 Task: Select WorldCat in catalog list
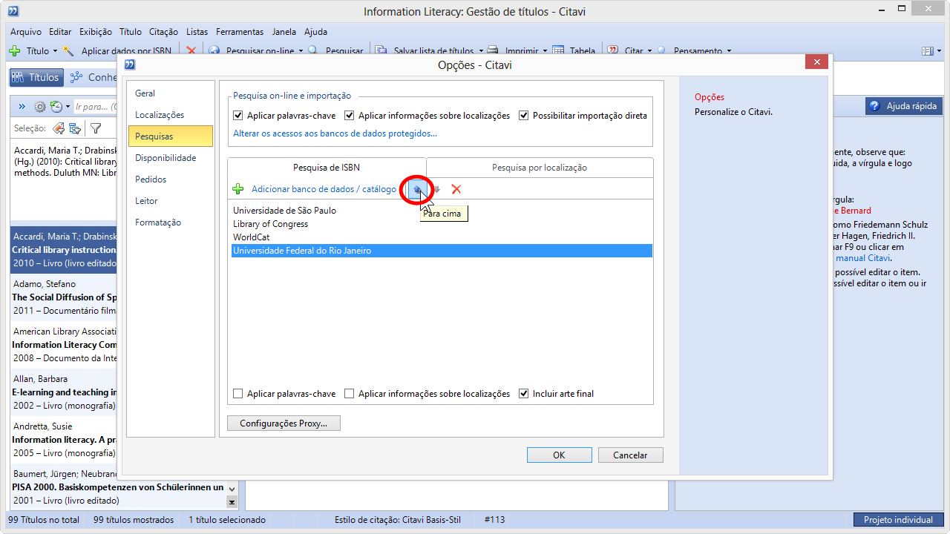[440, 237]
